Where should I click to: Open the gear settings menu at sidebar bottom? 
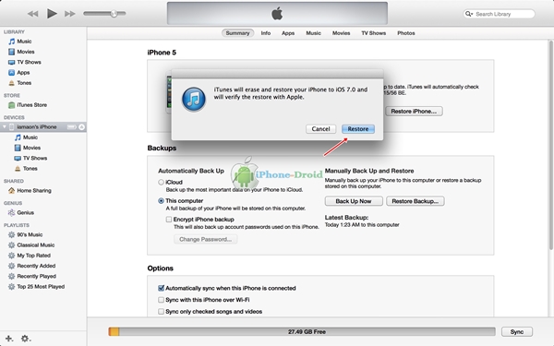tap(26, 339)
